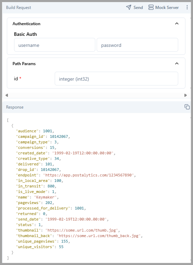Click the send_date timestamp value
This screenshot has height=265, width=193.
(x=76, y=219)
